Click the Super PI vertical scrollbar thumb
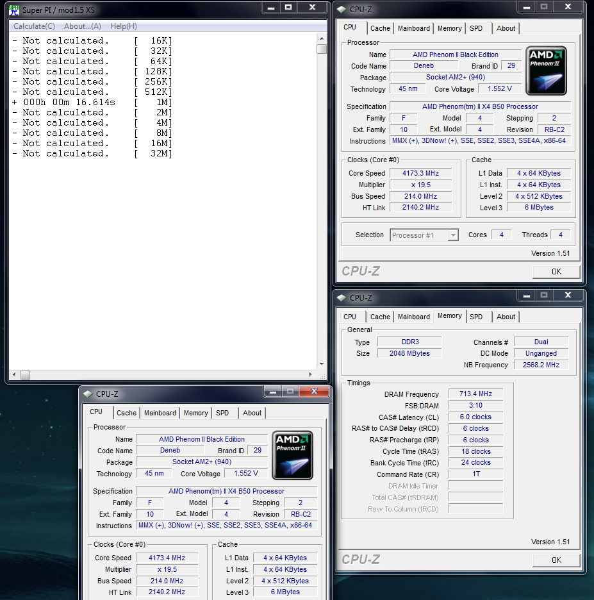 coord(322,49)
